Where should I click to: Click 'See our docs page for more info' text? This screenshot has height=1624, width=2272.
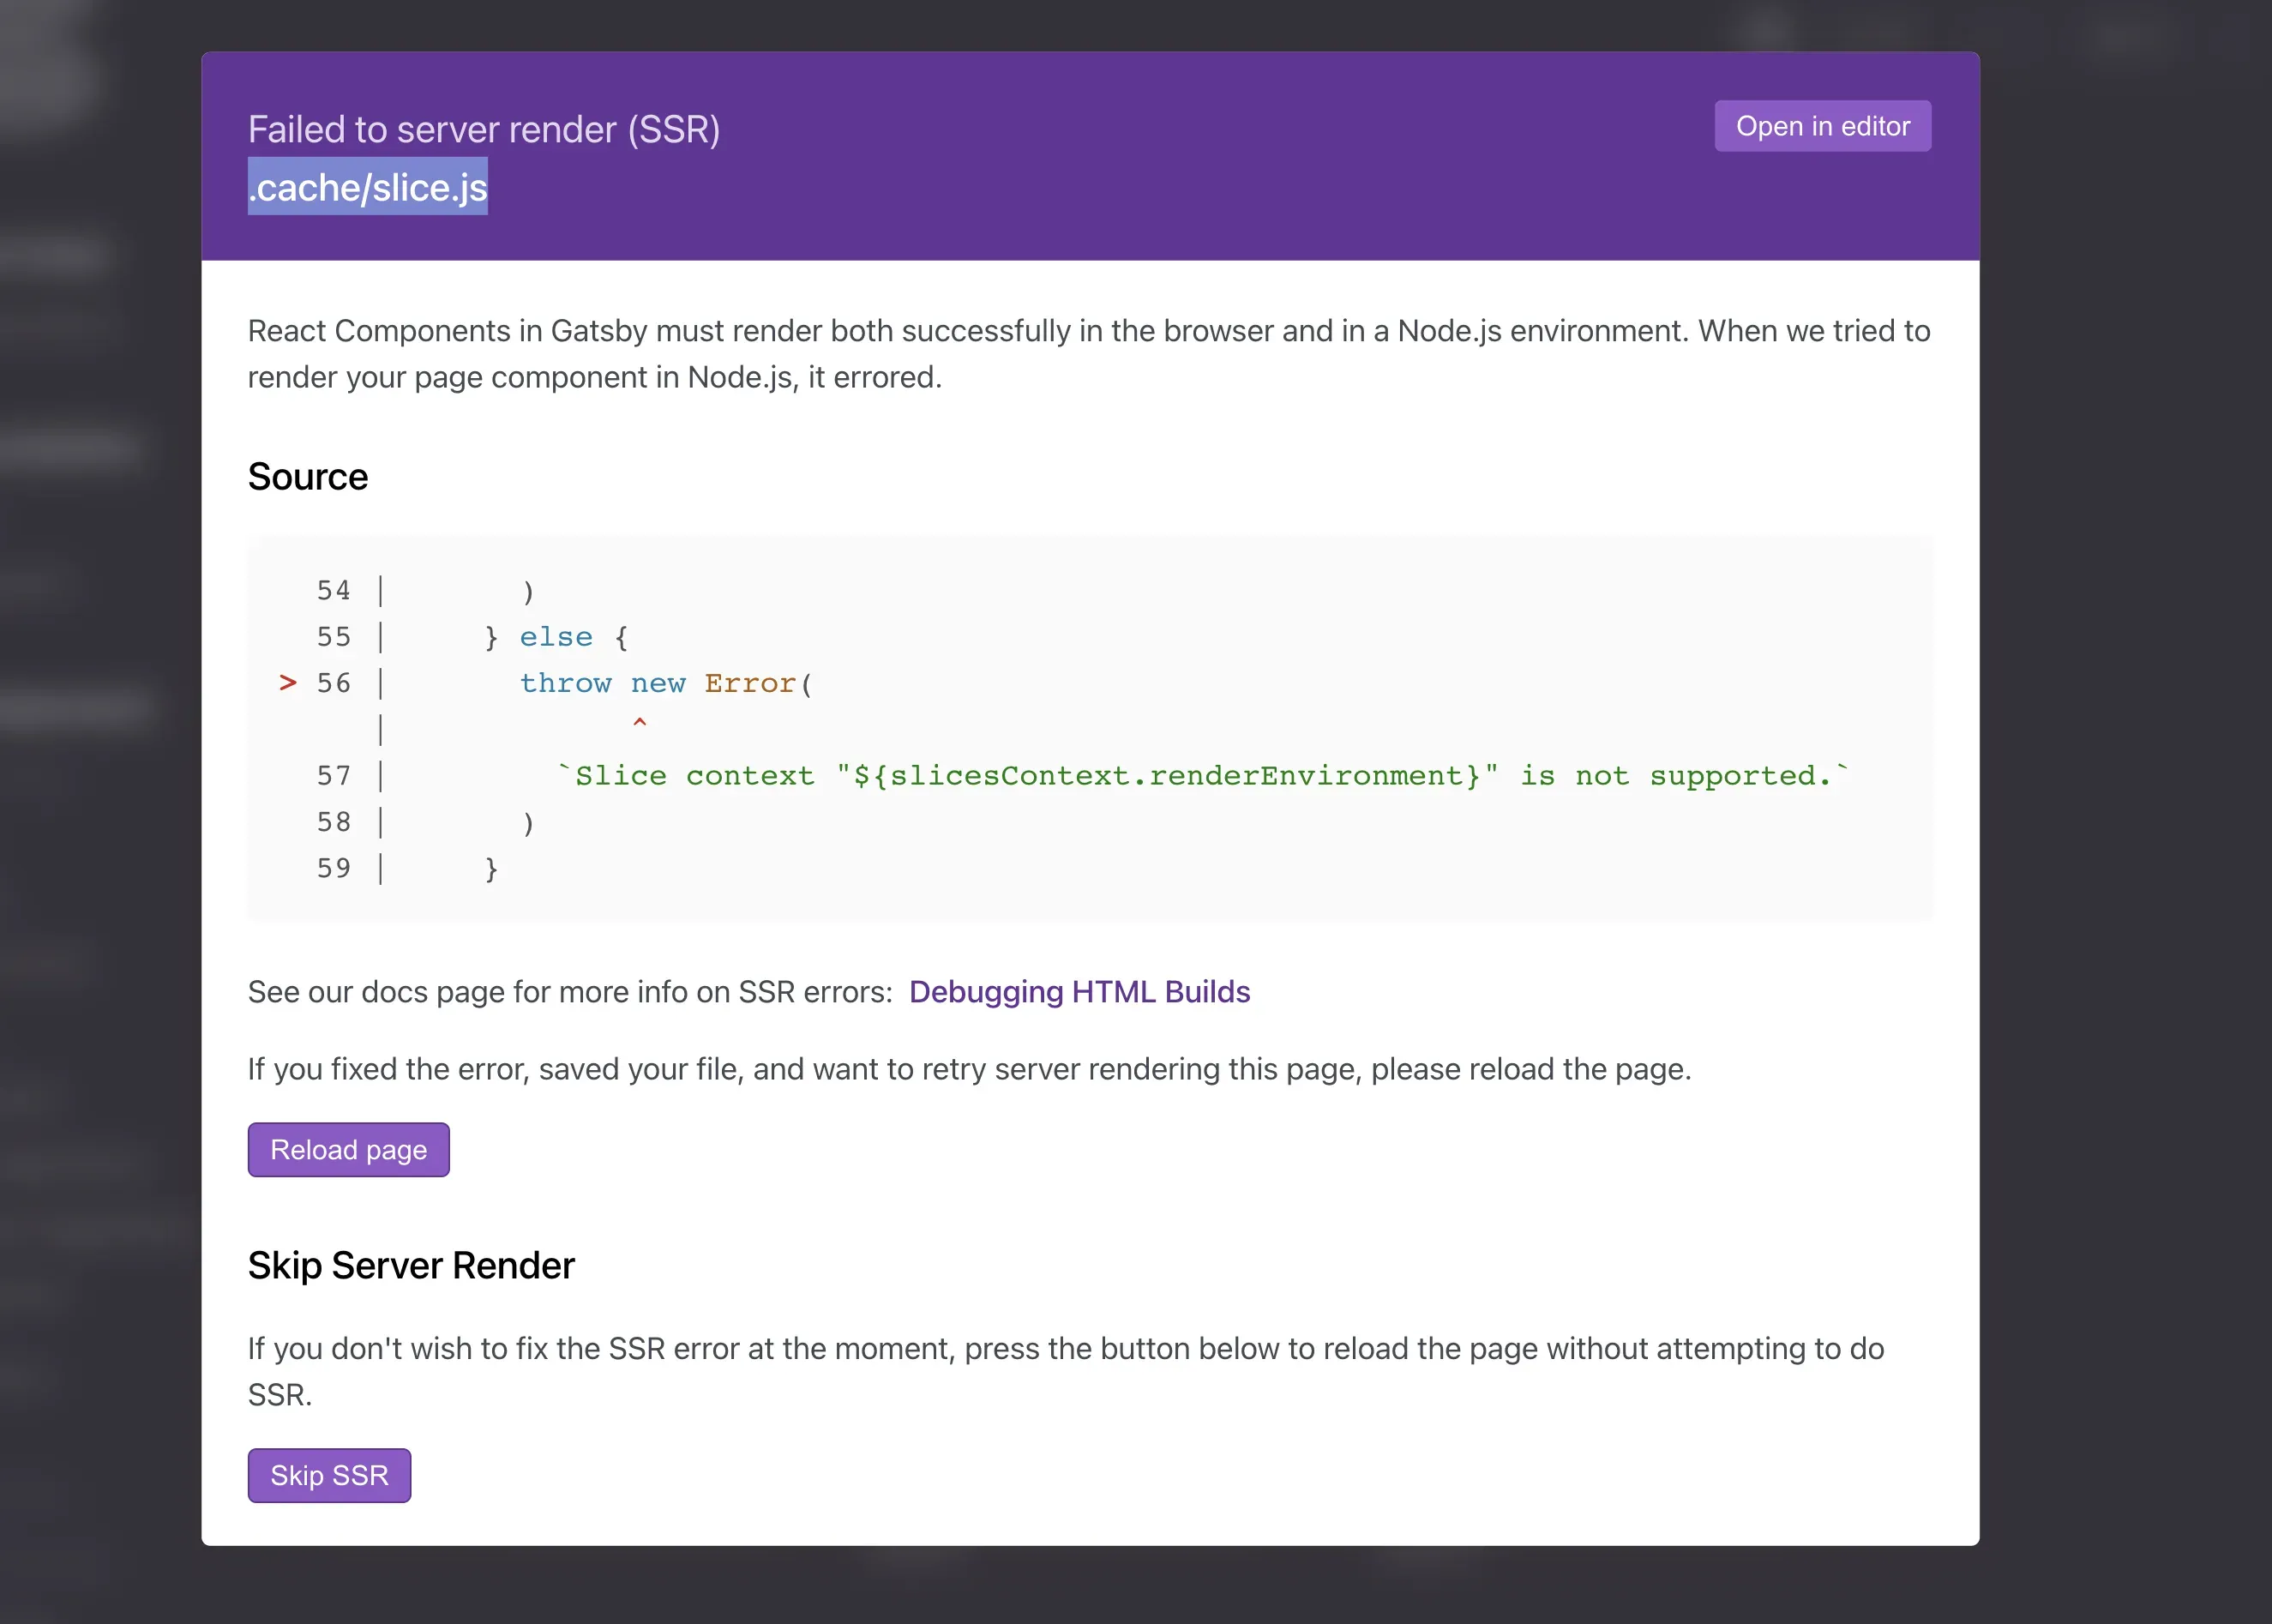tap(570, 992)
